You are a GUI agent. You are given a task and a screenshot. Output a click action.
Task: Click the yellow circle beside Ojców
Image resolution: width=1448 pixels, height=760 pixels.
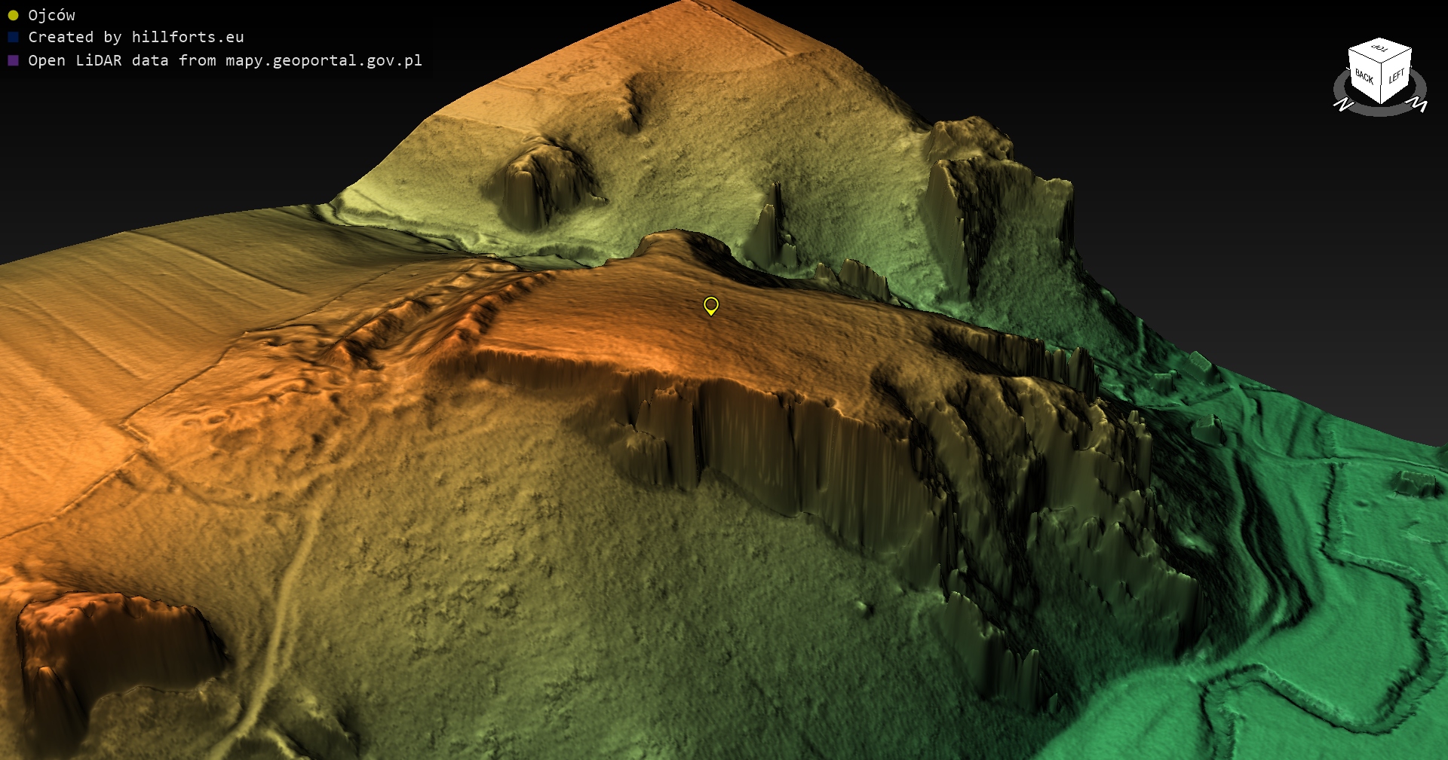point(13,15)
